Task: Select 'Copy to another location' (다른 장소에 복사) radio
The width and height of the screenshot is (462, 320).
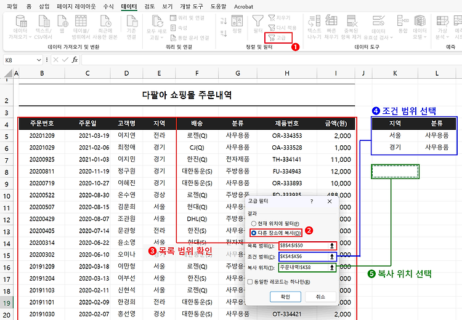Action: coord(253,233)
